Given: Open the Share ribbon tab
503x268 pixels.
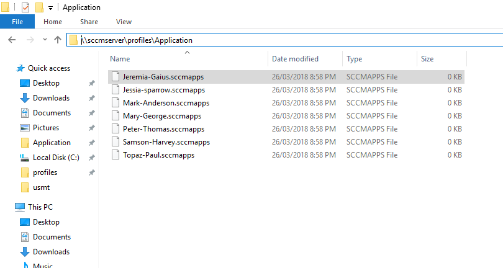Looking at the screenshot, I should (x=89, y=22).
